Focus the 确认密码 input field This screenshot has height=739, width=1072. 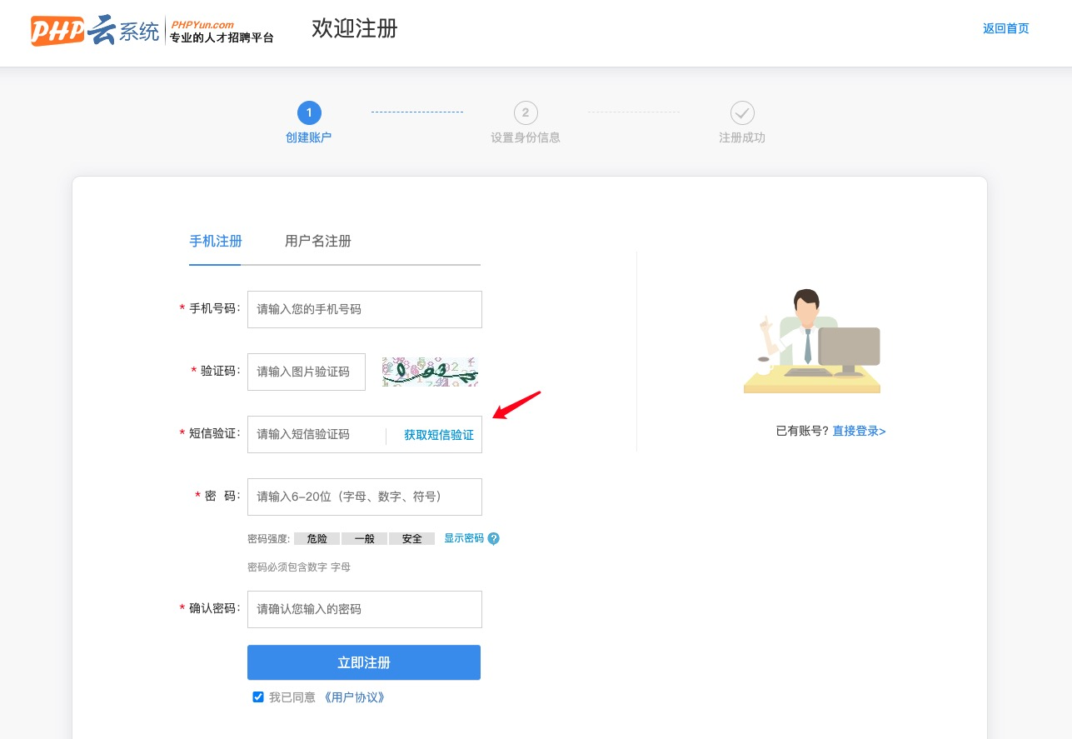point(365,609)
